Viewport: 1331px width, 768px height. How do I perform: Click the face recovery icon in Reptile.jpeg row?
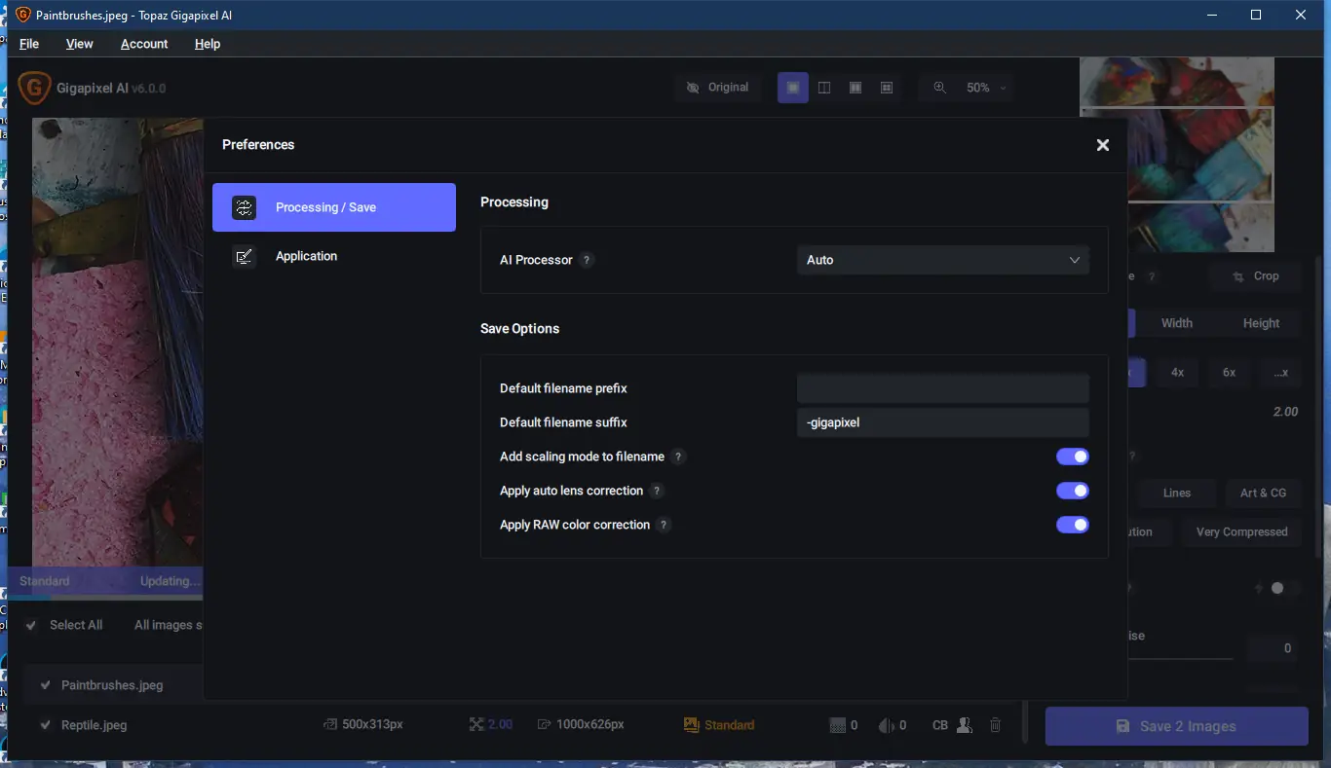tap(965, 725)
